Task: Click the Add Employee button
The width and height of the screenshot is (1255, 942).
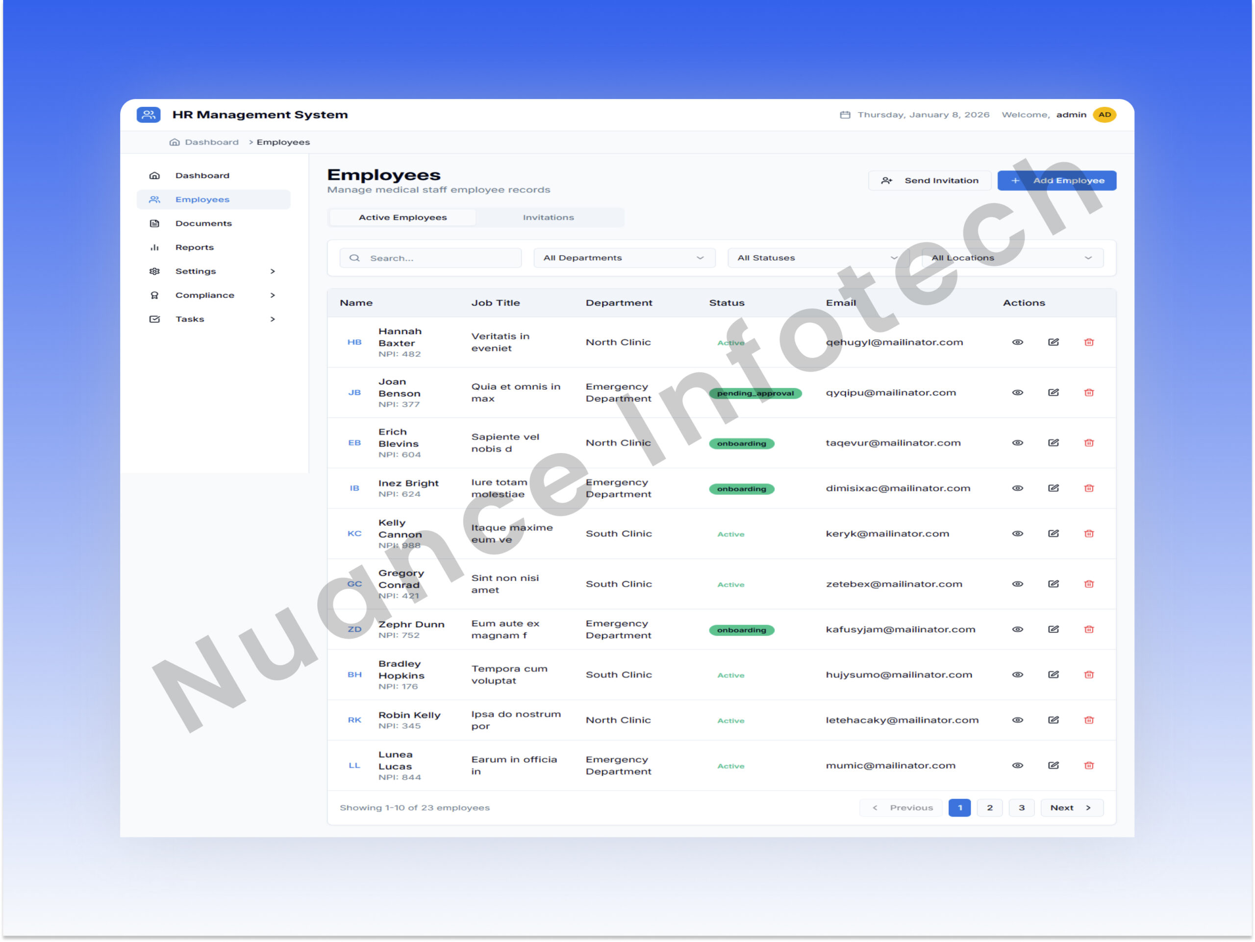Action: pyautogui.click(x=1056, y=181)
